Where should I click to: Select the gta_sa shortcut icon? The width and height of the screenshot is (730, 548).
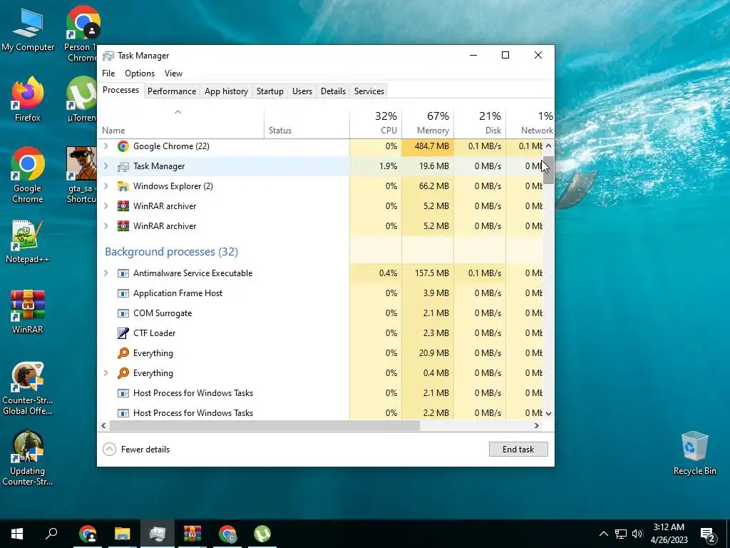click(x=82, y=176)
